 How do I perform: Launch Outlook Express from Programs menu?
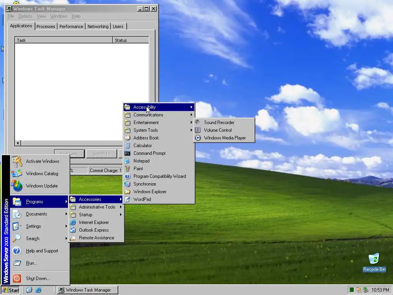96,230
